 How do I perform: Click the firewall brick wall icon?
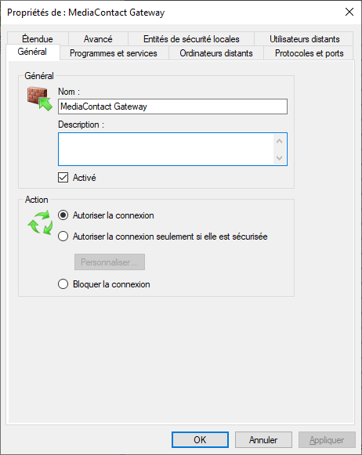(40, 99)
